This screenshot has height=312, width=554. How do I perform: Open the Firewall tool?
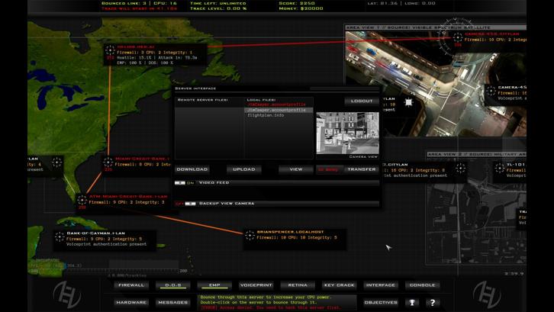coord(131,285)
